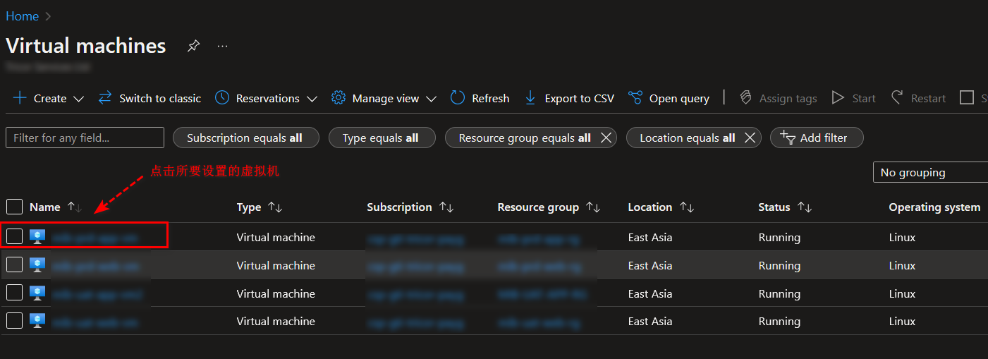Viewport: 988px width, 359px height.
Task: Open the No grouping dropdown
Action: tap(930, 172)
